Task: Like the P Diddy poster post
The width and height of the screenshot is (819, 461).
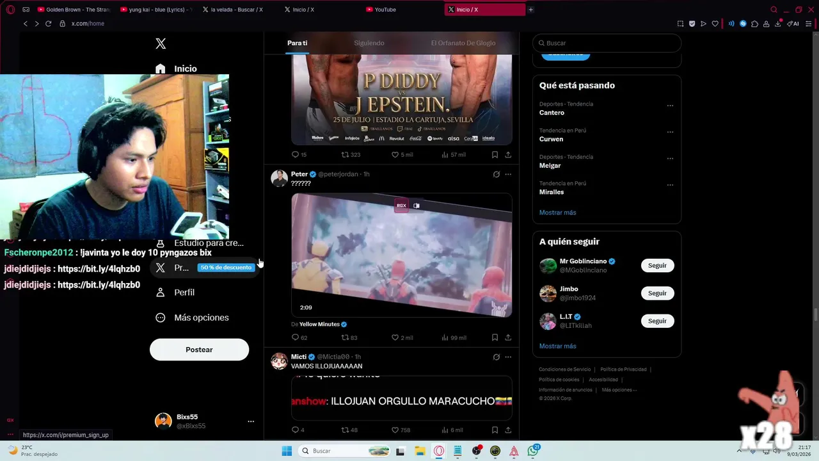Action: click(x=402, y=155)
